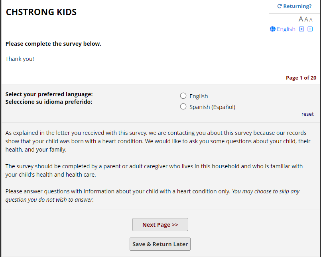321x257 pixels.
Task: Select the largest 'A' font size
Action: click(301, 19)
